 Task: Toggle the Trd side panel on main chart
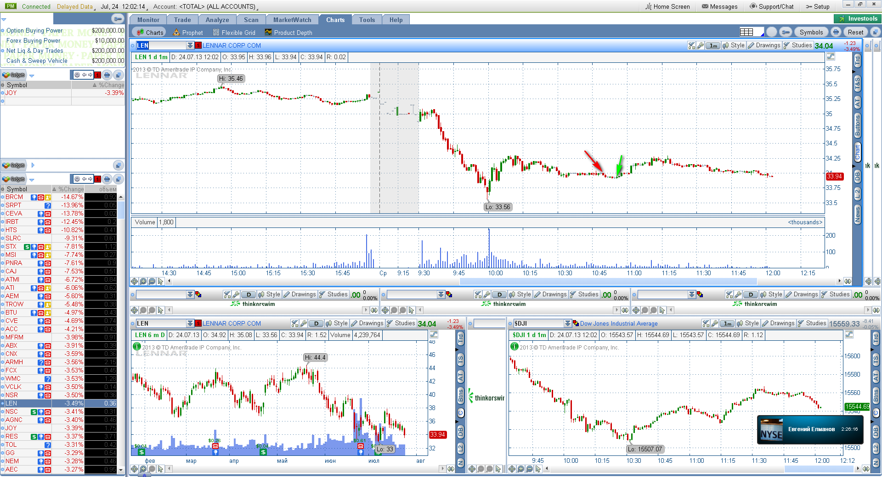[x=857, y=60]
